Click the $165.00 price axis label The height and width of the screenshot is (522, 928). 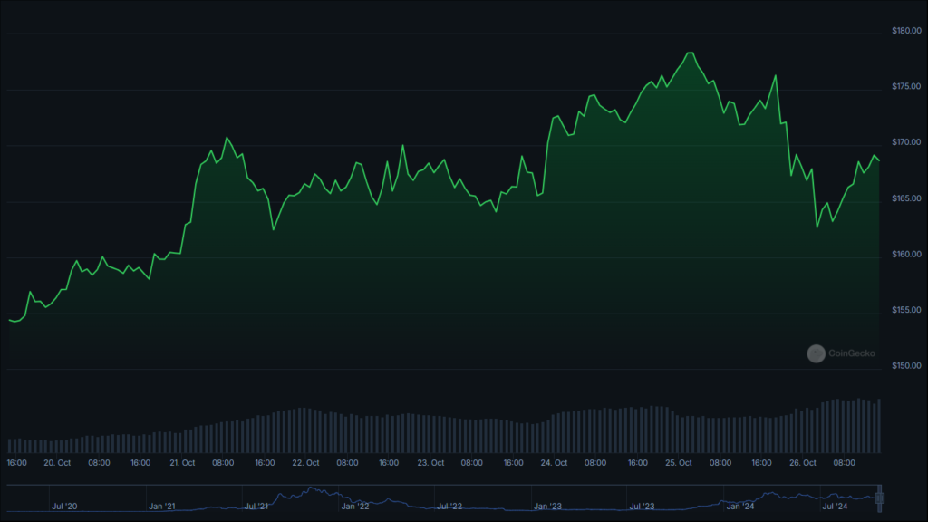[x=906, y=198]
